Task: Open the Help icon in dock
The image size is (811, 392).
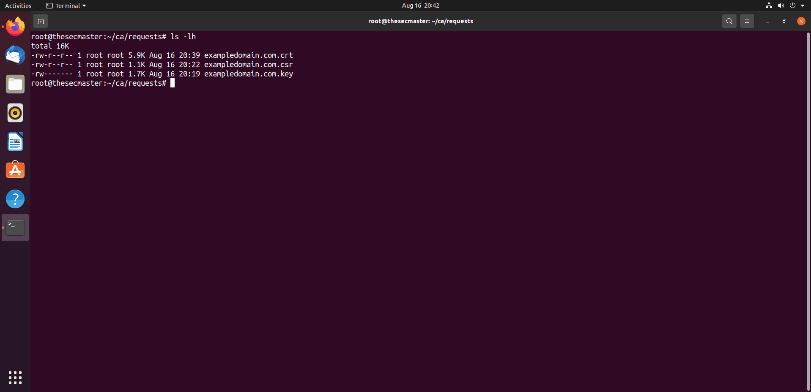Action: point(15,199)
